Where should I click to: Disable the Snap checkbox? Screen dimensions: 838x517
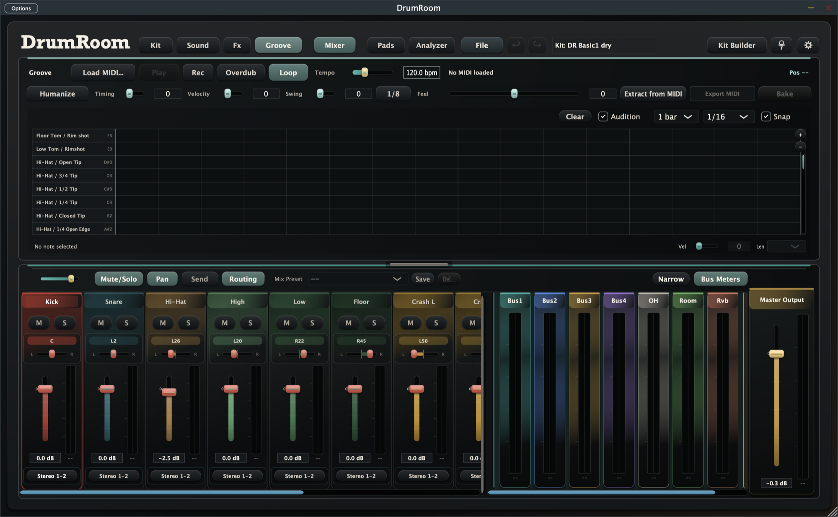pos(766,117)
